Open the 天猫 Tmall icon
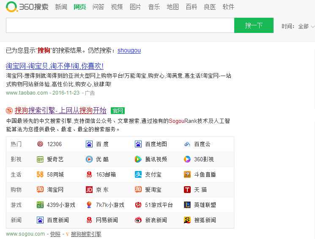Image resolution: width=315 pixels, height=239 pixels. click(187, 190)
